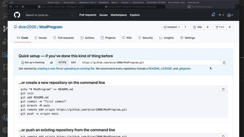This screenshot has height=137, width=244.
Task: Click the repository clone URL field
Action: (x=150, y=62)
